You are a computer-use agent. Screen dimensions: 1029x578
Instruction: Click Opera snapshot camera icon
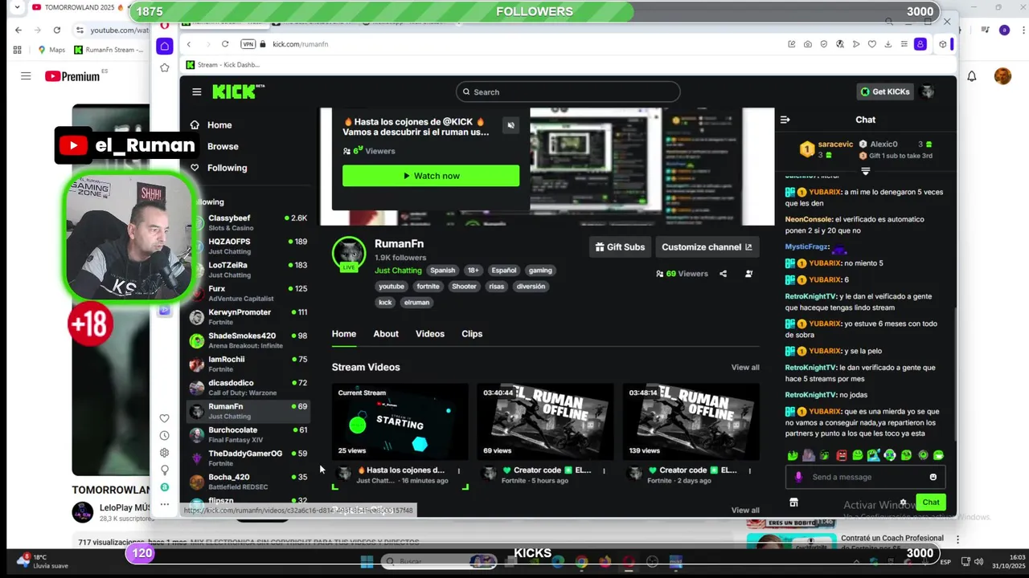[807, 44]
